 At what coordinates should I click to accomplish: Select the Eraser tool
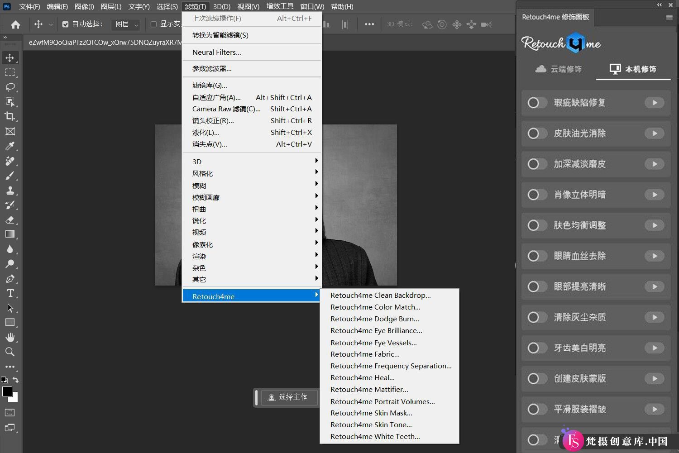(x=10, y=219)
